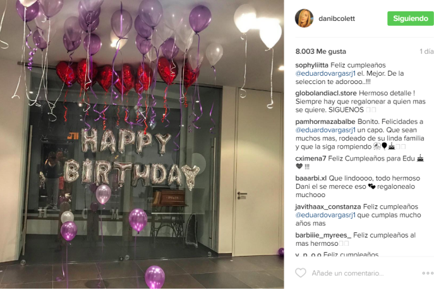Viewport: 434px width, 290px height.
Task: Click the heart like icon
Action: tap(301, 273)
